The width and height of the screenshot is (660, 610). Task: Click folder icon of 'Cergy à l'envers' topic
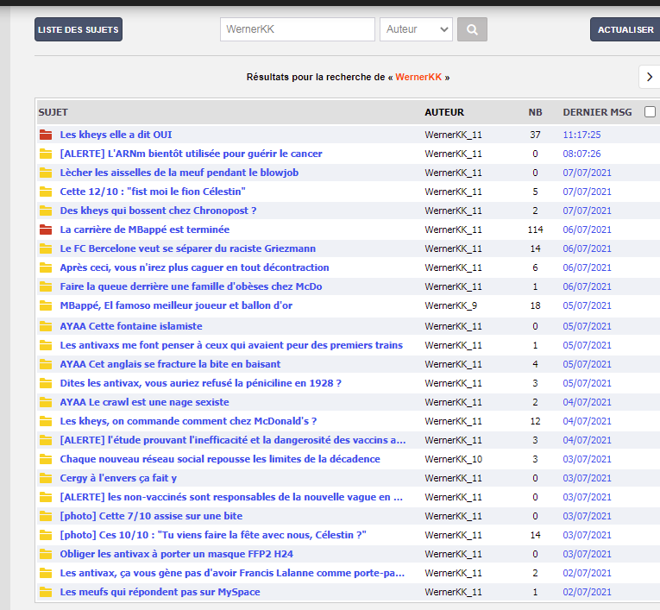click(46, 478)
